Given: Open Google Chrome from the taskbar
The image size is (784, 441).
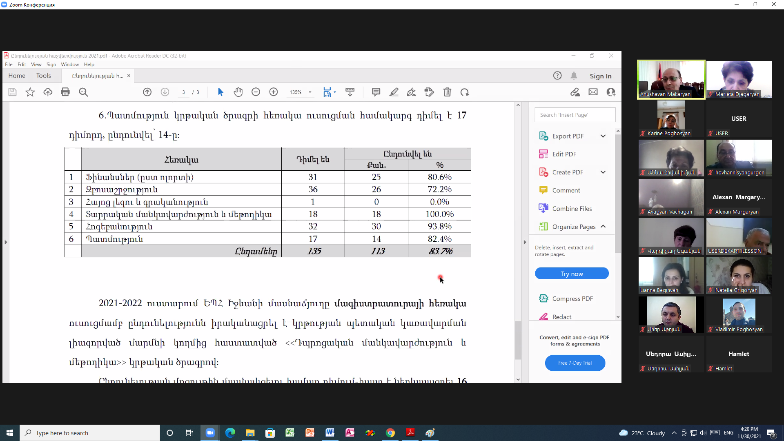Looking at the screenshot, I should tap(390, 433).
